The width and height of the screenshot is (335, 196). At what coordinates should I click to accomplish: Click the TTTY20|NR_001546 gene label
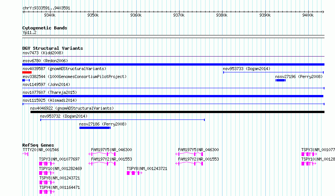(x=41, y=150)
